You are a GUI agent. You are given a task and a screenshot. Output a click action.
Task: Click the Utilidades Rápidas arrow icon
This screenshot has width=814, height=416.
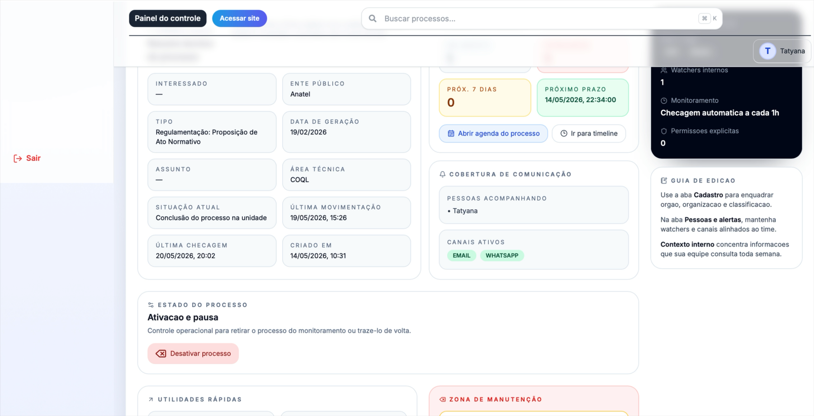151,399
